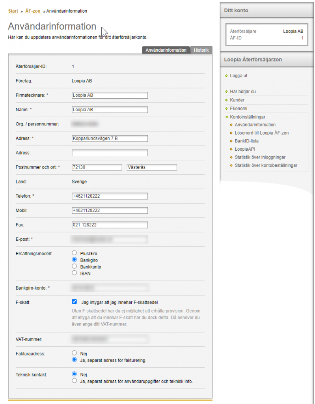Click the Kontoinställningar bullet icon
The width and height of the screenshot is (315, 404).
pyautogui.click(x=226, y=117)
